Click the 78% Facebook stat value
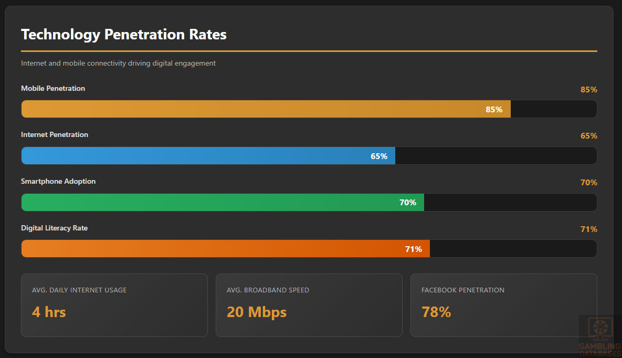 [x=436, y=312]
